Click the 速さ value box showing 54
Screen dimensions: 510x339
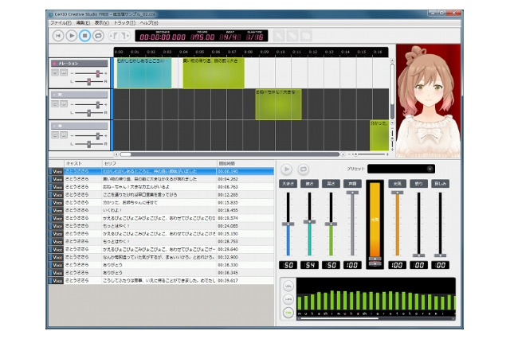(309, 265)
